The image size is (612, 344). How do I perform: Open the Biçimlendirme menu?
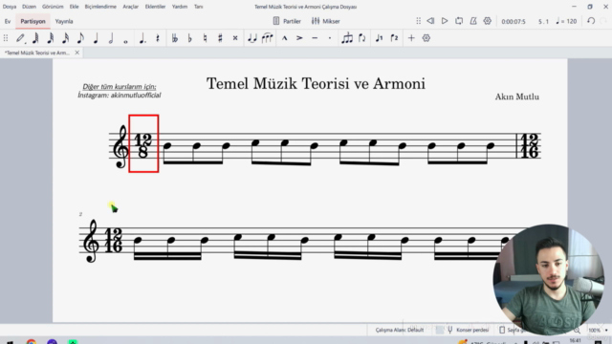coord(100,7)
